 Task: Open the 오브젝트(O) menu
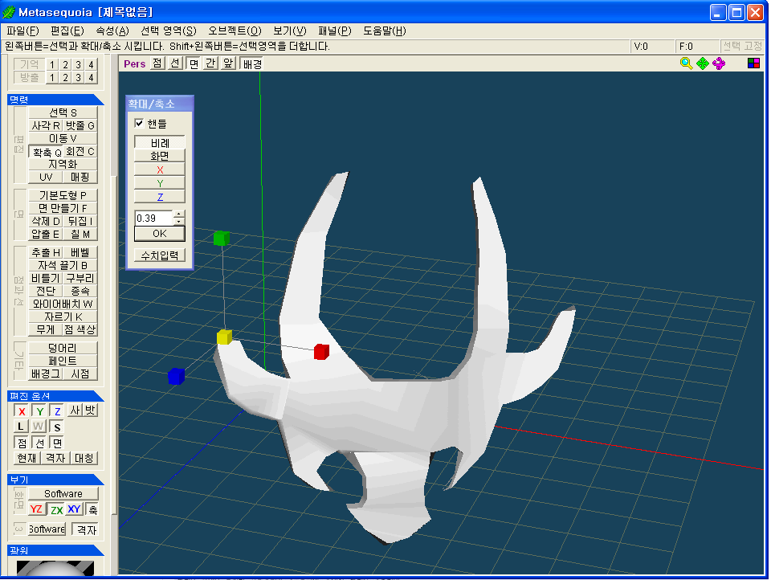click(x=235, y=31)
